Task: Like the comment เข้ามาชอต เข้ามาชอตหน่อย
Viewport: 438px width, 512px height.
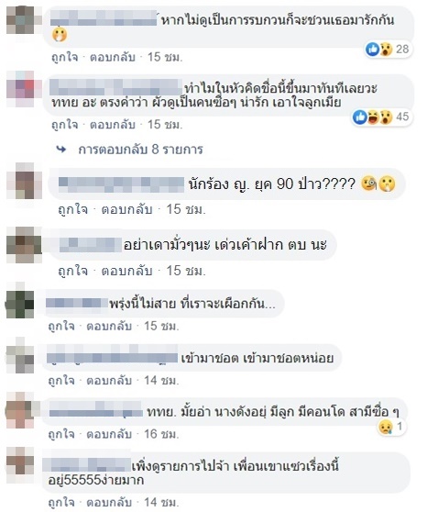Action: tap(61, 381)
